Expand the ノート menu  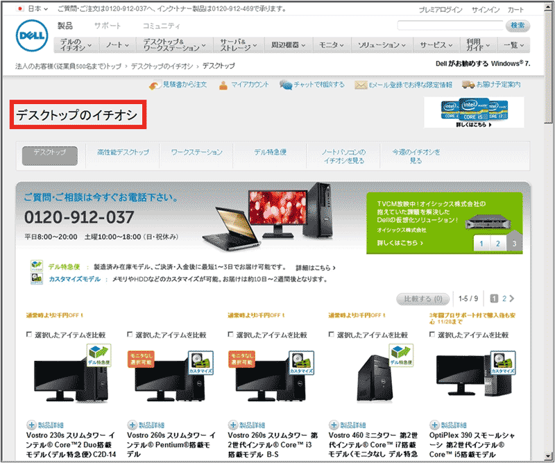117,45
